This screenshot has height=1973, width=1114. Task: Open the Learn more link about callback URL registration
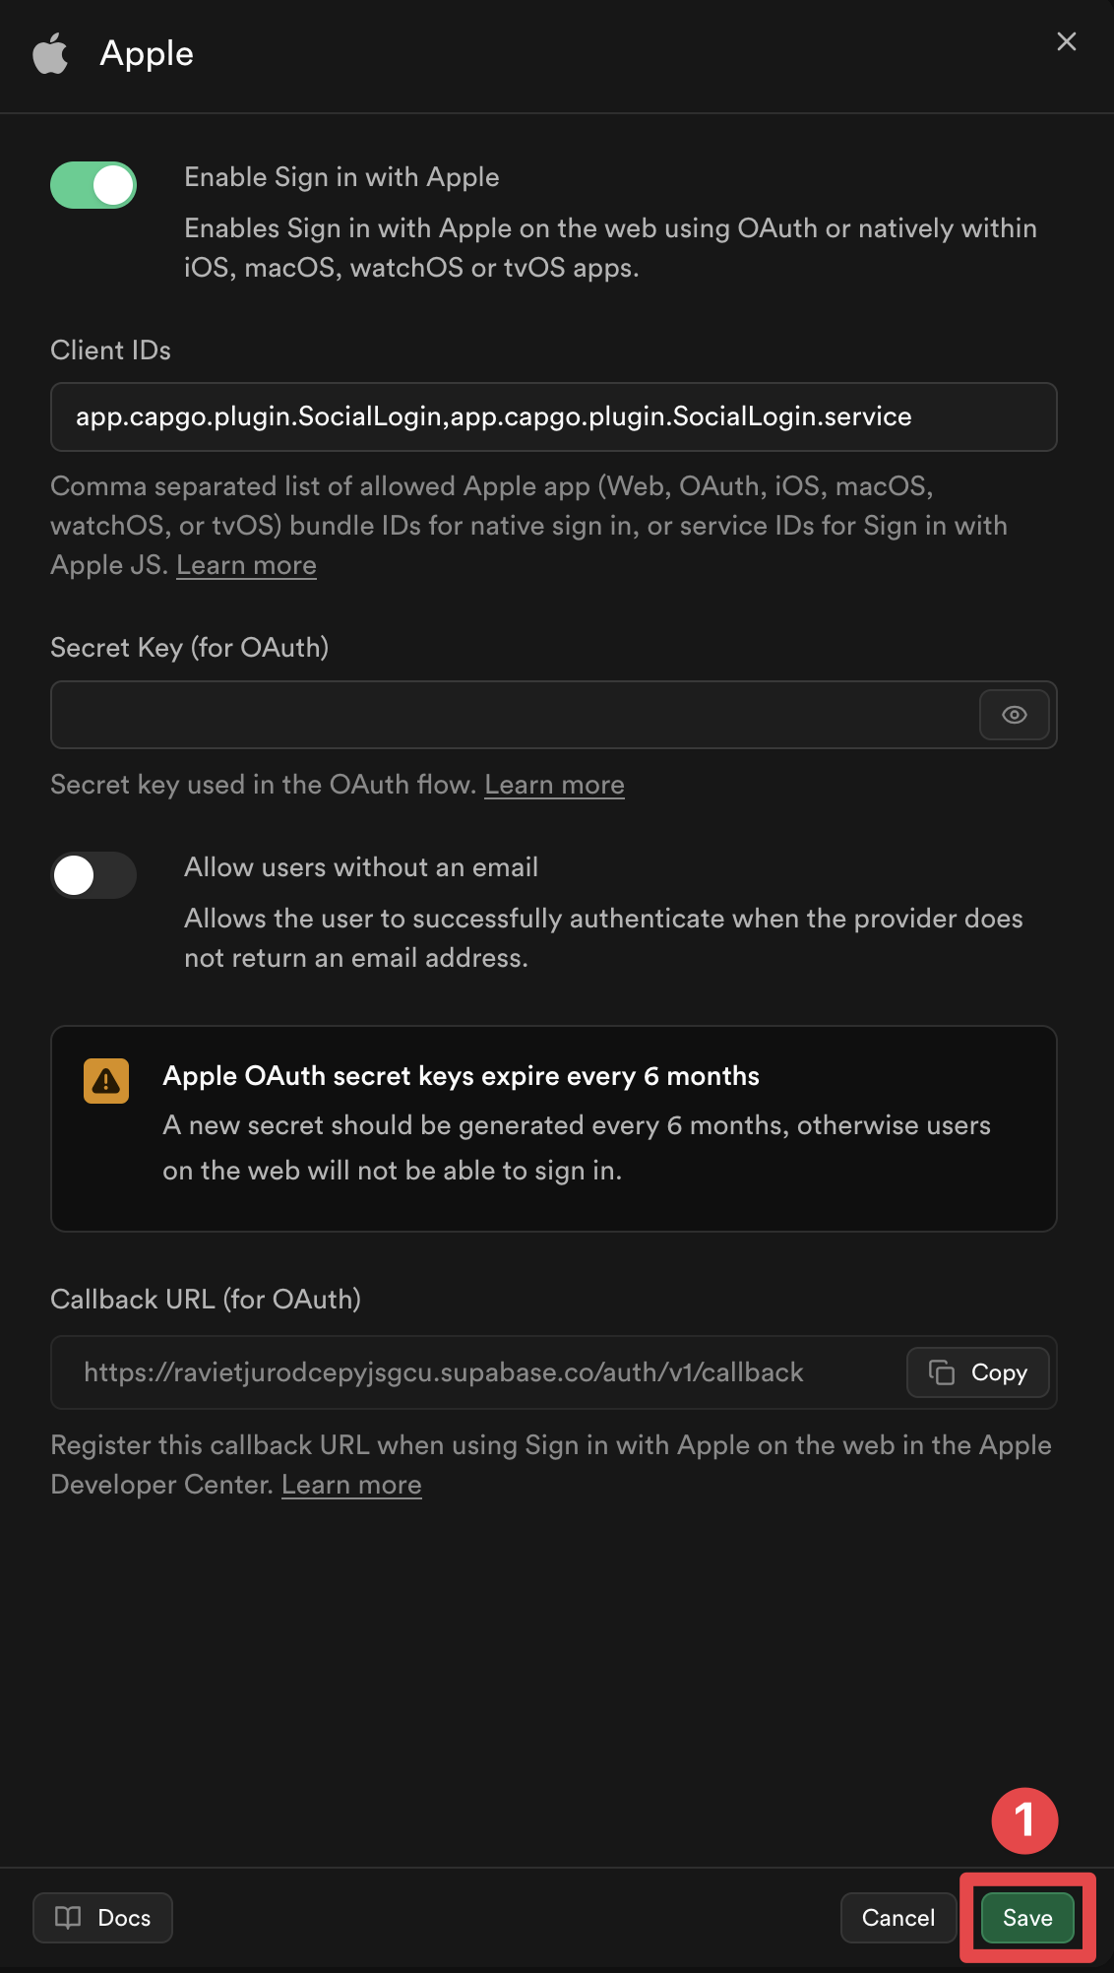point(351,1484)
